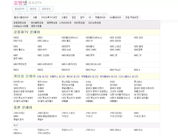Open the 티비엔 tvN channel
Viewport: 178px width, 136px height.
coord(18,82)
